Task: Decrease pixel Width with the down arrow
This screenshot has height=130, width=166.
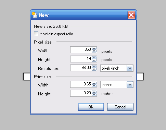Action: pyautogui.click(x=94, y=51)
